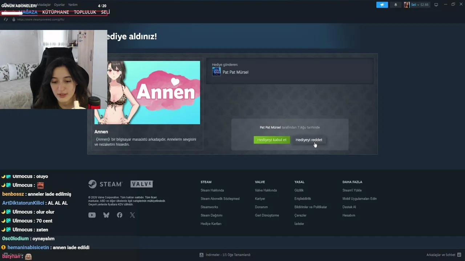The width and height of the screenshot is (465, 261).
Task: Open Geri Dönüştürme footer link
Action: click(x=267, y=215)
